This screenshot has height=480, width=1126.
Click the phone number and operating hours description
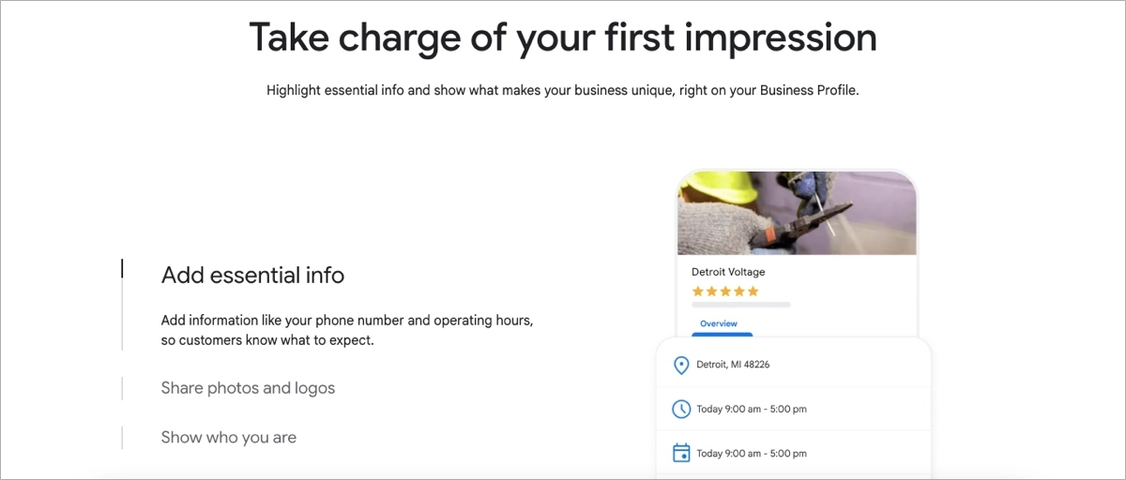347,330
